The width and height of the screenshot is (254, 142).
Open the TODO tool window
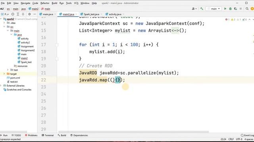pos(16,135)
